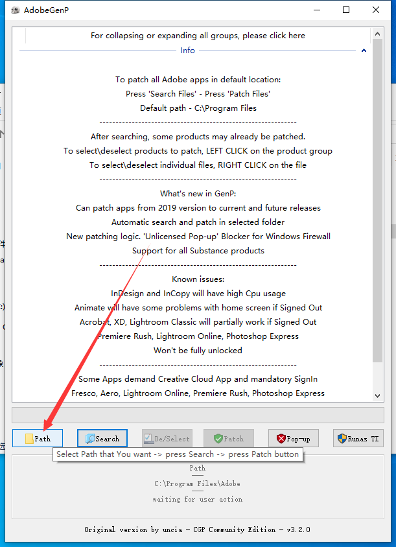This screenshot has height=547, width=396.
Task: Click the greyed De/Select button
Action: click(167, 438)
